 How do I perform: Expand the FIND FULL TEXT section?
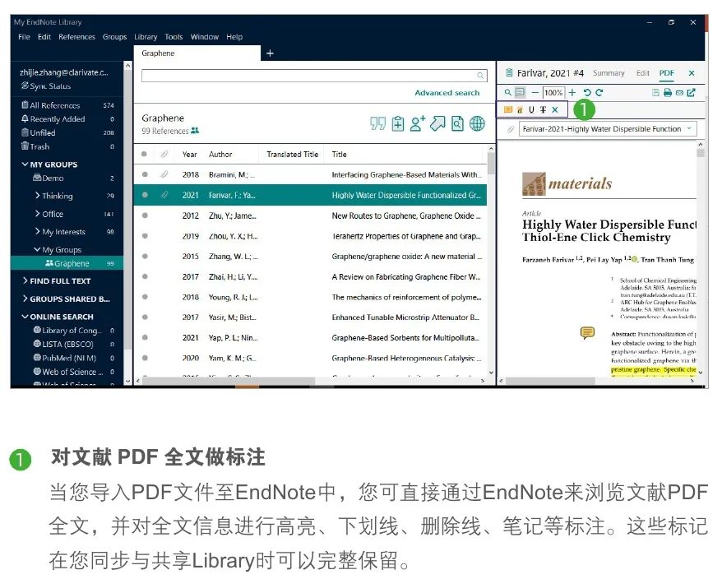tap(25, 280)
